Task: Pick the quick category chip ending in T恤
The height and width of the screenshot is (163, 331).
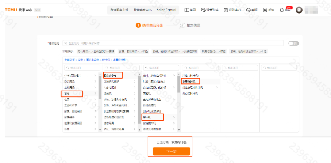Action: click(x=248, y=51)
